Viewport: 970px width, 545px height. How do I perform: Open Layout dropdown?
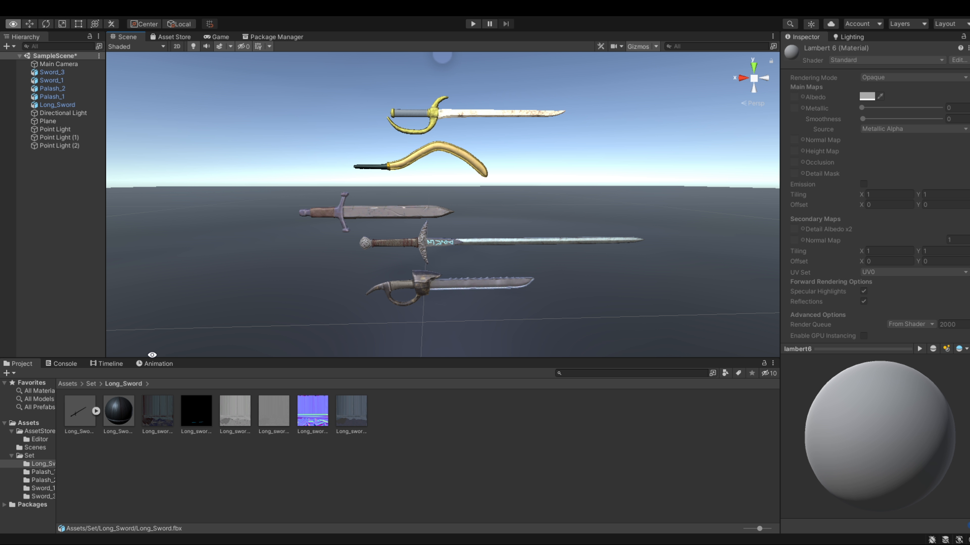[951, 24]
